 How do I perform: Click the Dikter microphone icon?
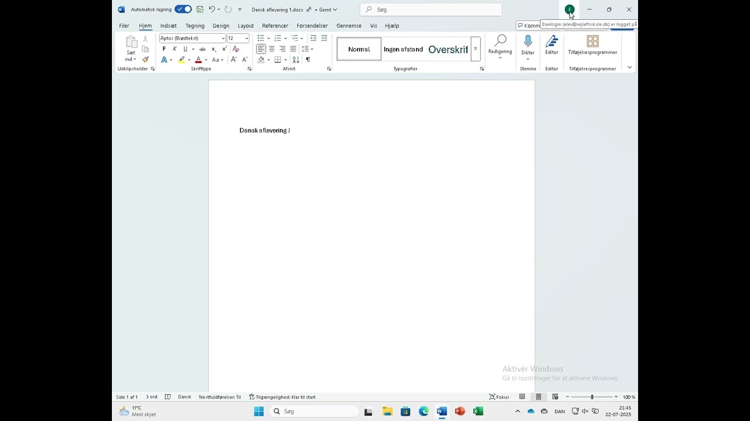click(528, 42)
